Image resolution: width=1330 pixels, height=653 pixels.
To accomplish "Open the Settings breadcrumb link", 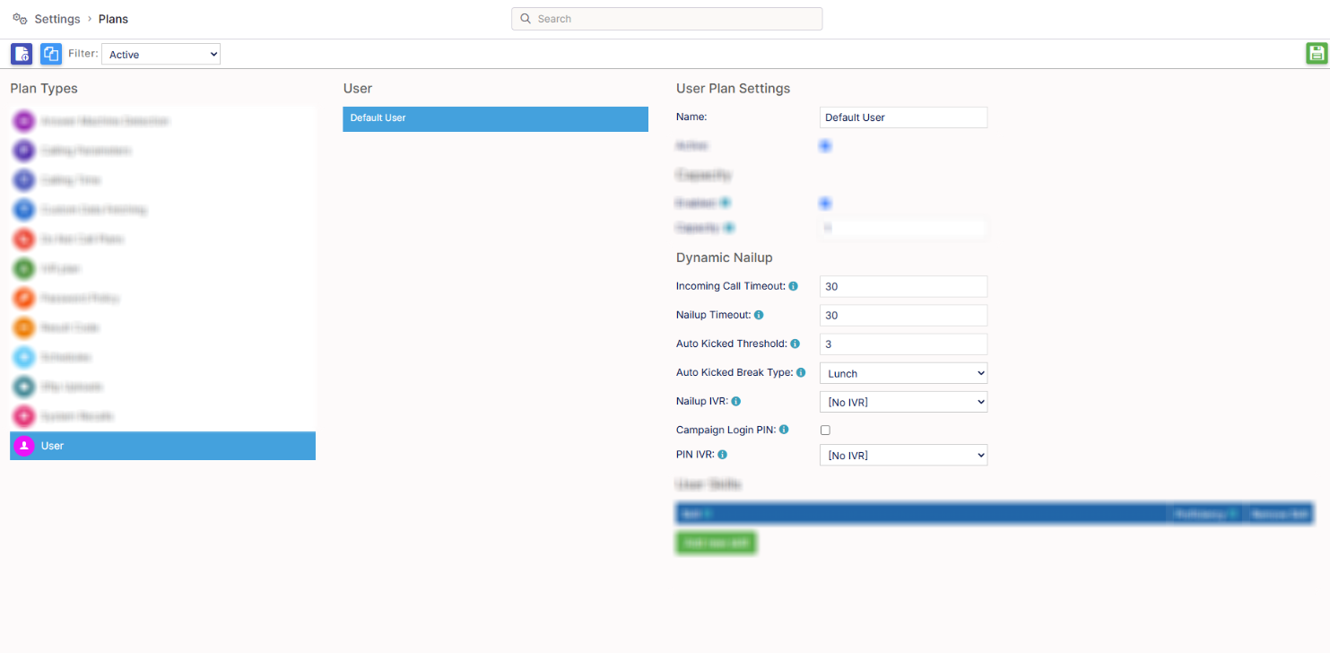I will 57,19.
